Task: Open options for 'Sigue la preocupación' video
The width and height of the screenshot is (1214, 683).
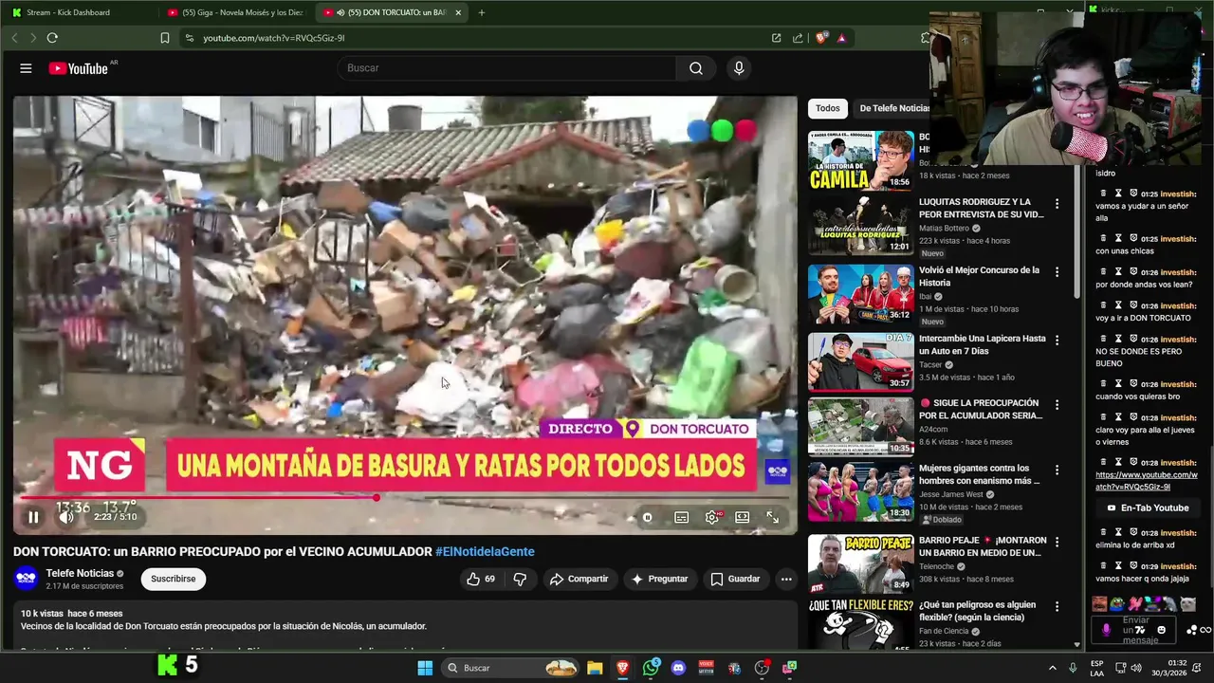Action: [1057, 405]
